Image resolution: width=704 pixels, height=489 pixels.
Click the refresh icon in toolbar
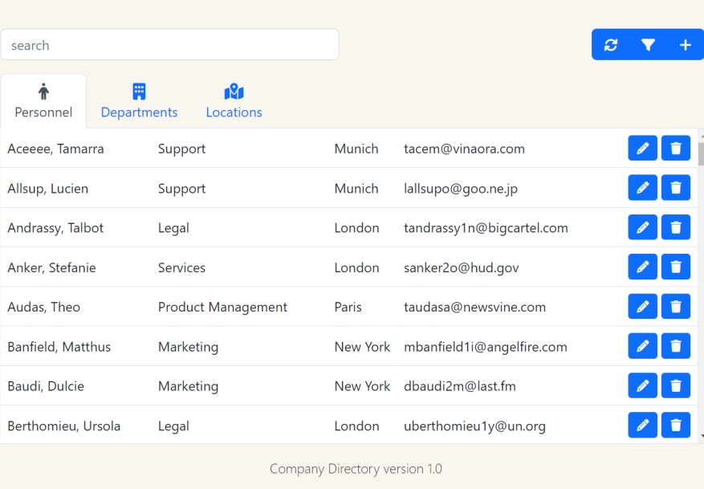611,45
